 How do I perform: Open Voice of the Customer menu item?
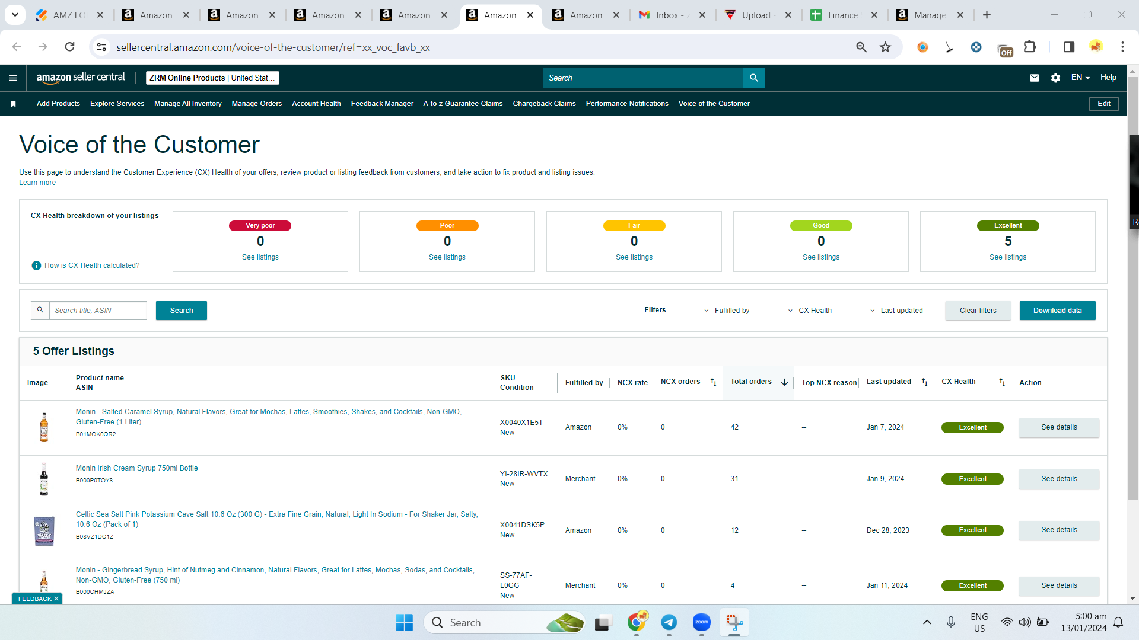714,104
